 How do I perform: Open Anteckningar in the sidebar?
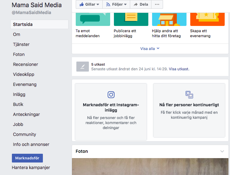click(x=26, y=114)
